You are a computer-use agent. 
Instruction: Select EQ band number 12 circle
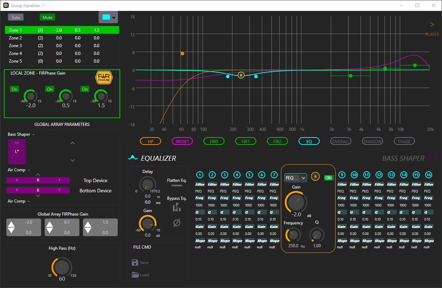click(379, 175)
